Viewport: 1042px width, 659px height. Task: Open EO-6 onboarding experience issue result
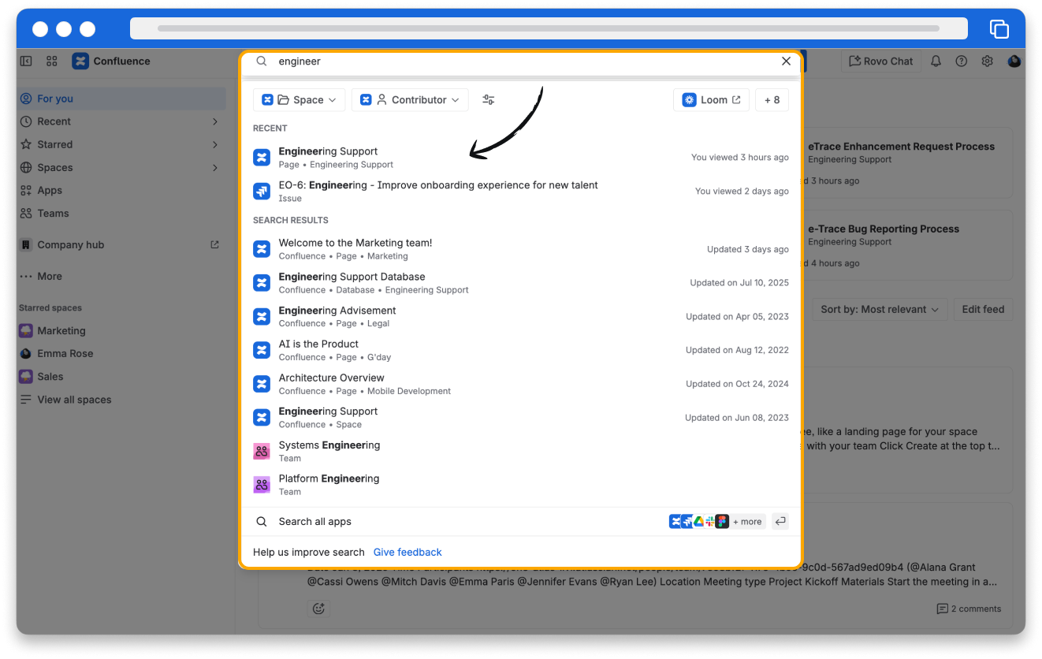click(x=520, y=191)
